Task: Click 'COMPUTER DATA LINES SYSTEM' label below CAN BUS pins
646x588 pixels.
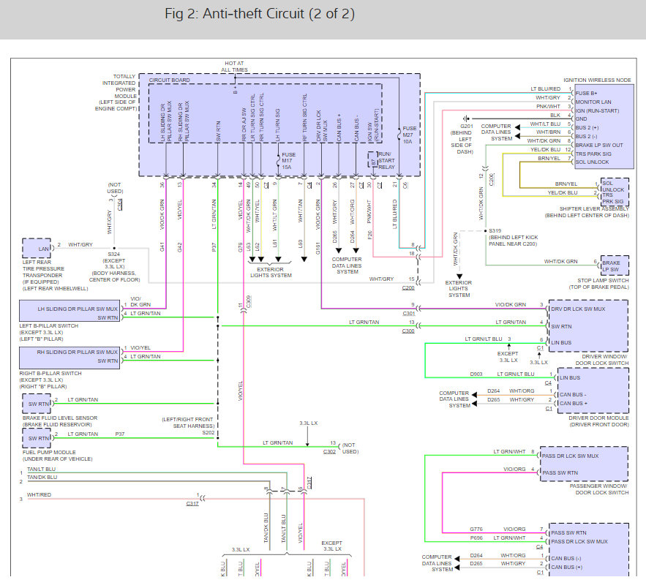Action: pyautogui.click(x=347, y=265)
